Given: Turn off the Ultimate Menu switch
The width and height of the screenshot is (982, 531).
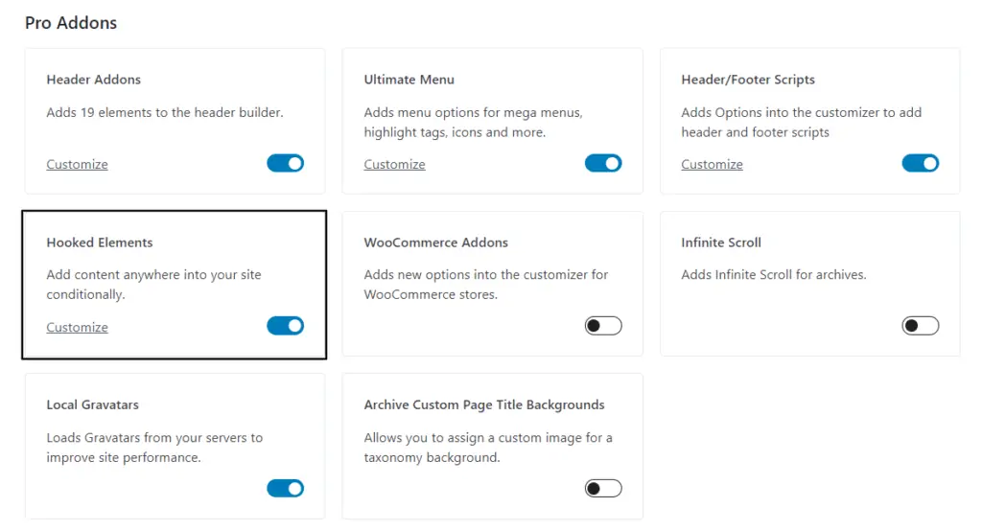Looking at the screenshot, I should (x=603, y=164).
